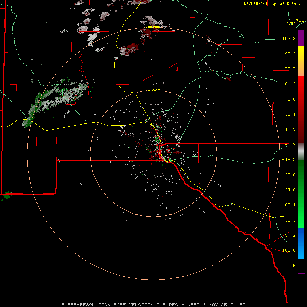Click the -63.1 velocity scale value
The image size is (307, 307).
pyautogui.click(x=289, y=205)
